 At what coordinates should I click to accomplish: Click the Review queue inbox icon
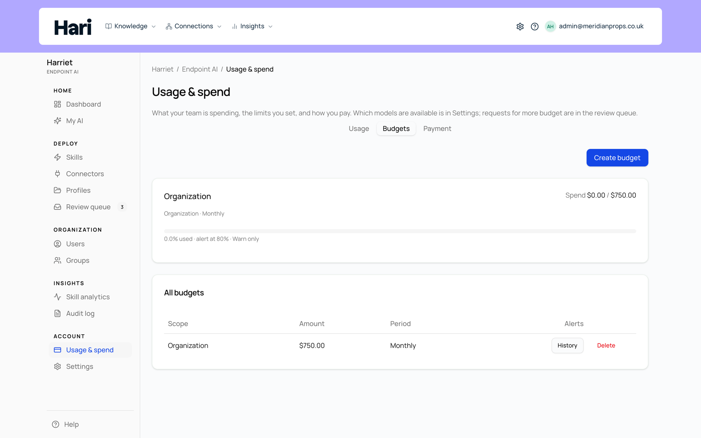click(x=57, y=207)
